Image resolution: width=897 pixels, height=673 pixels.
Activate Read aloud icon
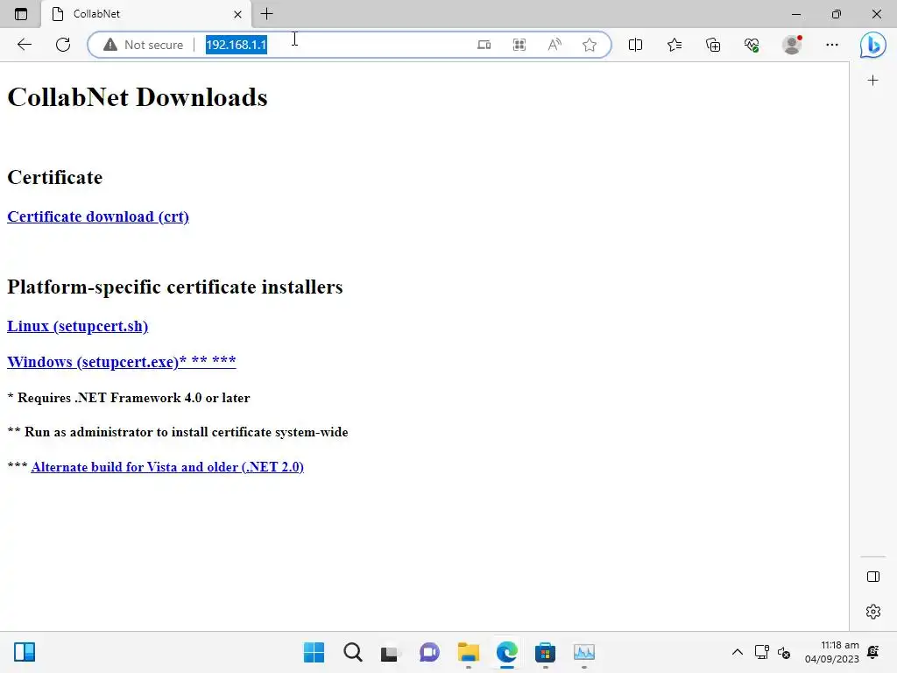tap(554, 45)
